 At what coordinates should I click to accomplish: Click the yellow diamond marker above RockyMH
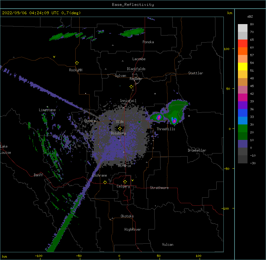tap(77, 63)
